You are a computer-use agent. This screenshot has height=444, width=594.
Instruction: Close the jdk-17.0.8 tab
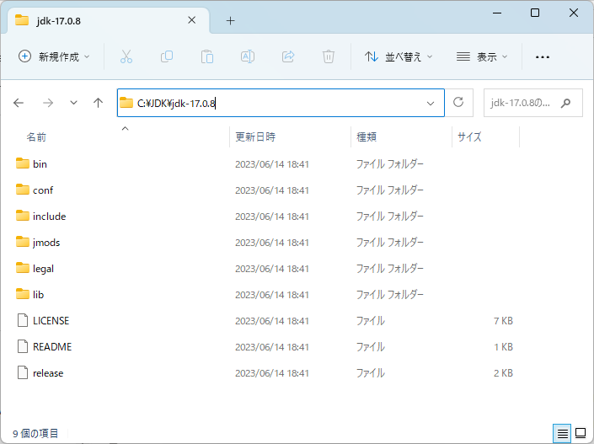tap(192, 20)
